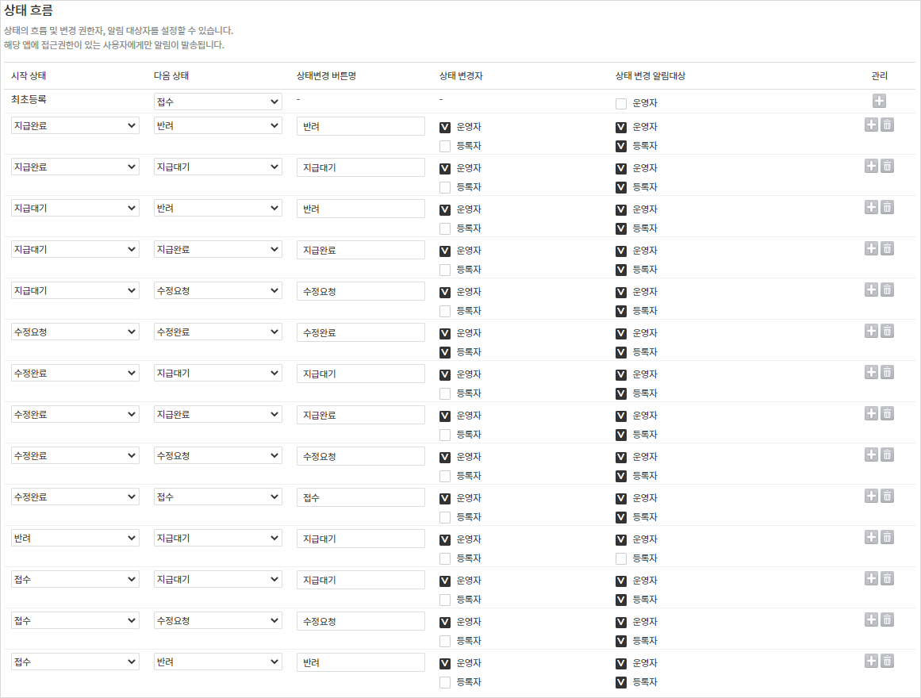Click button-name field in 수정완료 to 접수 row
Viewport: 921px width, 698px height.
(361, 497)
